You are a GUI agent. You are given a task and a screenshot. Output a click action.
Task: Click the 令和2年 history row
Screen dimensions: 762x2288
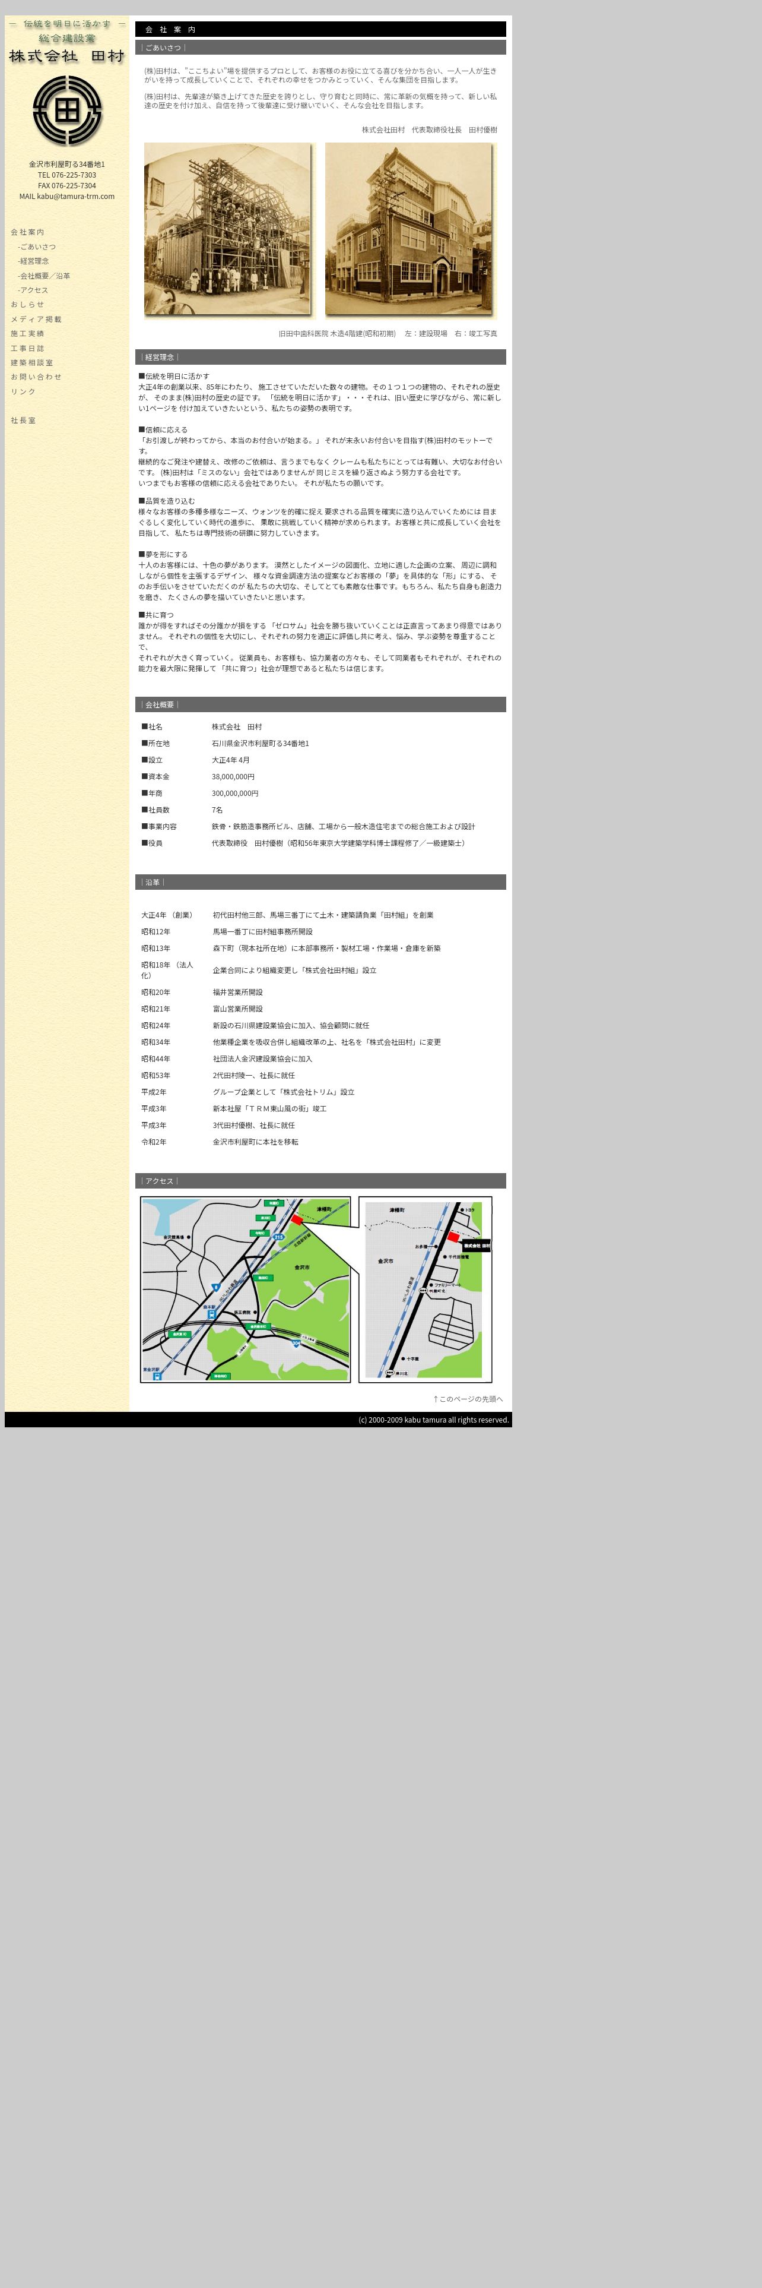(x=320, y=1142)
